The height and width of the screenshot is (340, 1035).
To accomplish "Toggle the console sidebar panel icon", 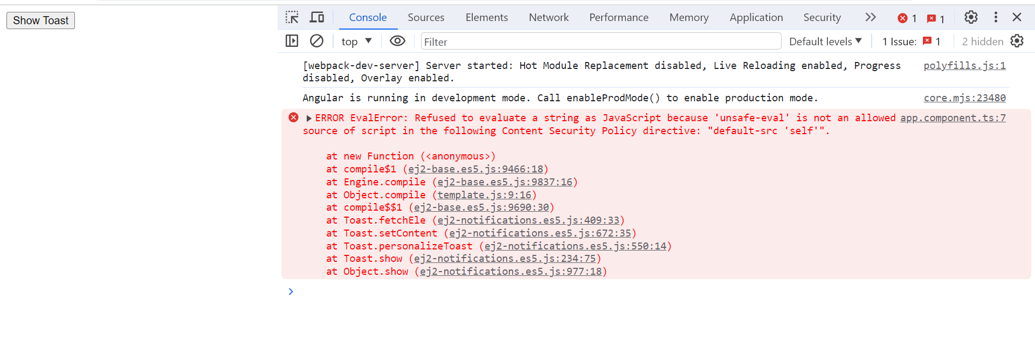I will 292,41.
